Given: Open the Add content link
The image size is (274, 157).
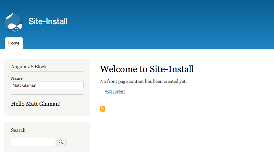Looking at the screenshot, I should [x=115, y=91].
